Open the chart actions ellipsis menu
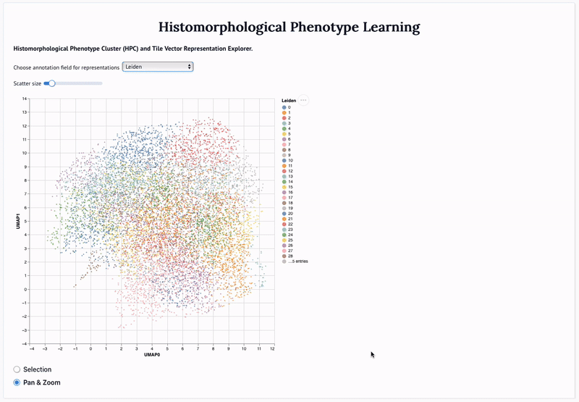 [303, 100]
